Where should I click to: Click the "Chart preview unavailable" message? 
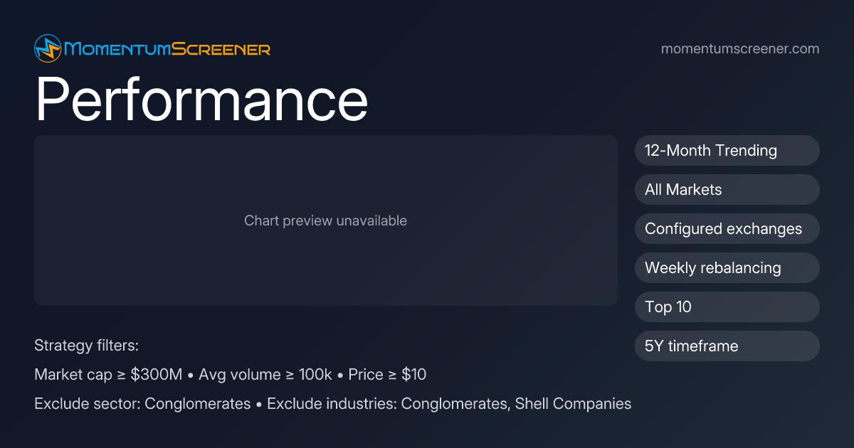[x=325, y=220]
